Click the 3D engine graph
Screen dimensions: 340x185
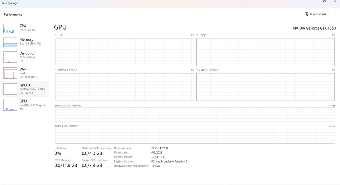pyautogui.click(x=125, y=52)
